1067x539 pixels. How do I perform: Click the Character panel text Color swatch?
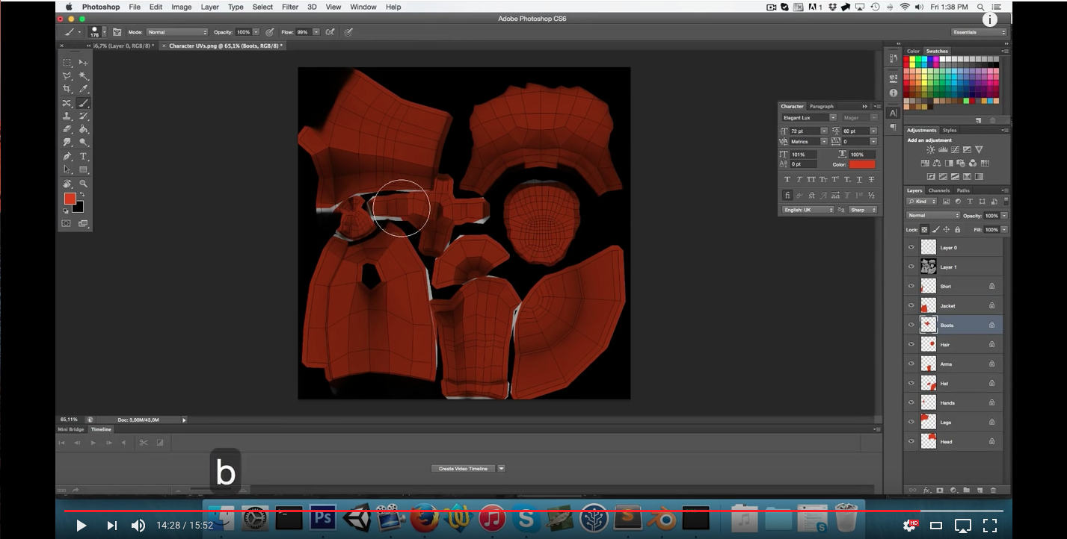862,164
